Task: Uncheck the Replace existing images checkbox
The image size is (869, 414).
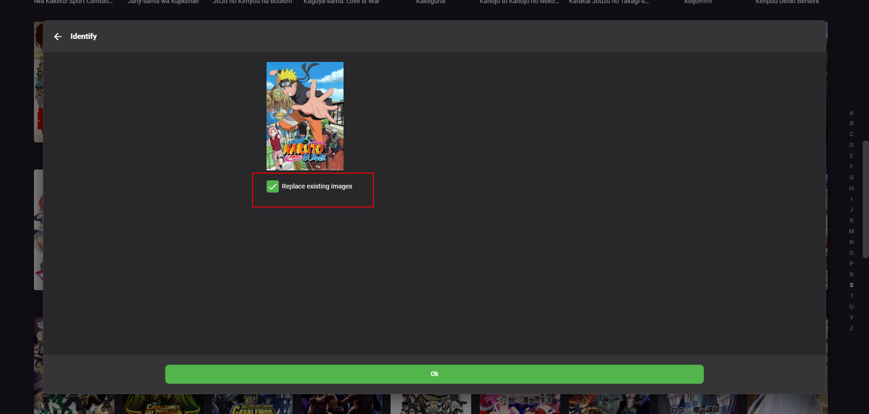Action: [x=272, y=186]
